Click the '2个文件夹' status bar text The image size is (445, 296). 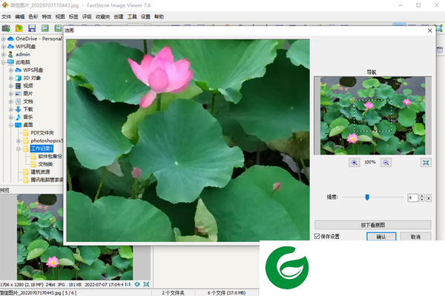tap(173, 293)
